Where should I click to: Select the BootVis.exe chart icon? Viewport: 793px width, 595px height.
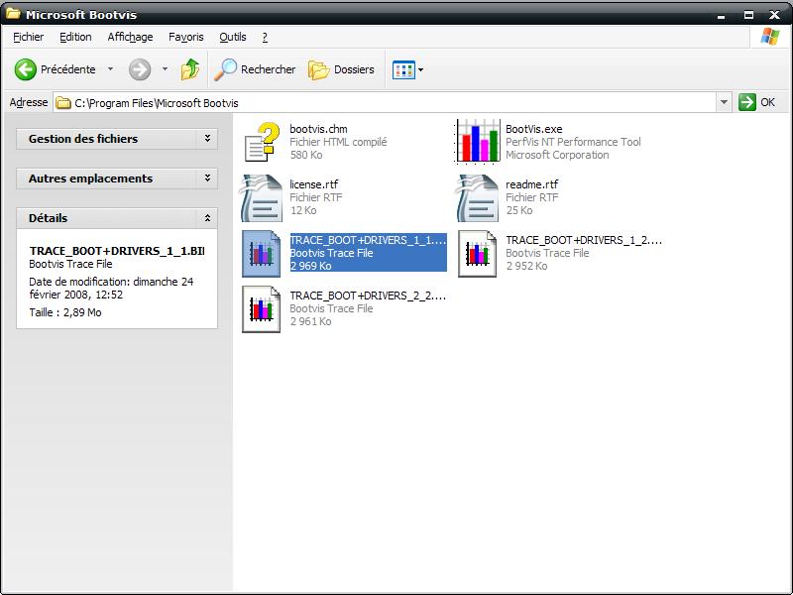click(478, 142)
